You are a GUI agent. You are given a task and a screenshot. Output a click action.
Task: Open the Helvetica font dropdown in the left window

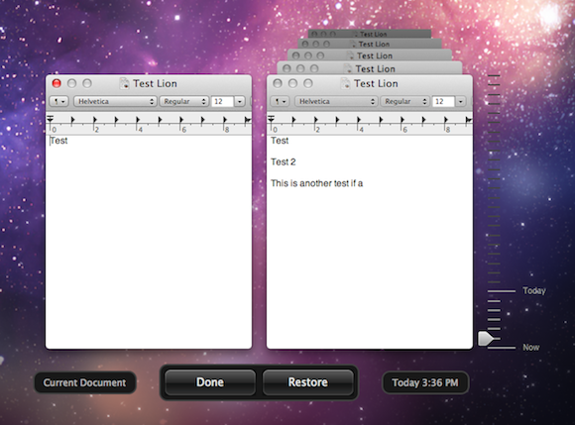pos(115,101)
